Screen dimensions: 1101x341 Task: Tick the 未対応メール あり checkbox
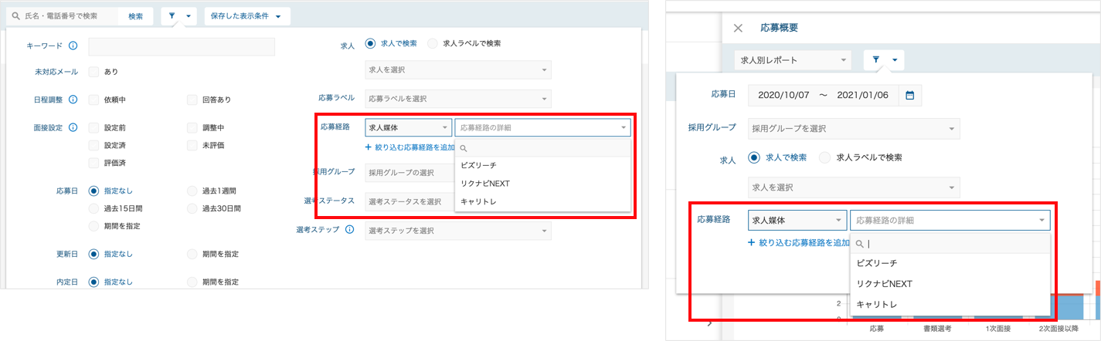click(93, 72)
